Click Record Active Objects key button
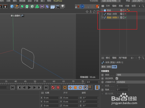Image resolution: width=145 pixels, height=108 pixels. (x=53, y=87)
